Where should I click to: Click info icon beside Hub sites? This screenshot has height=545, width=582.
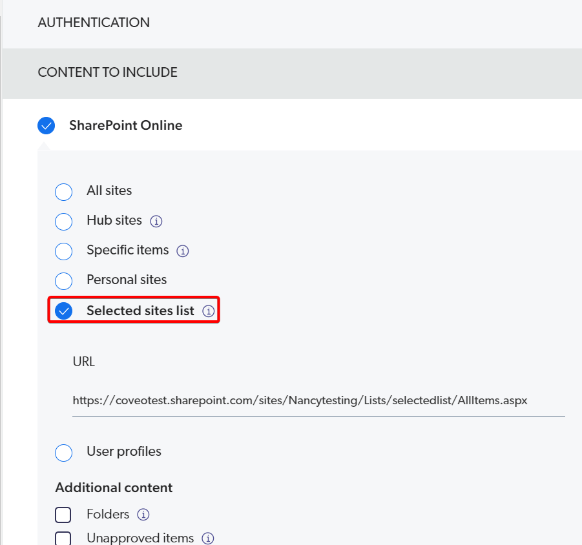pos(156,221)
